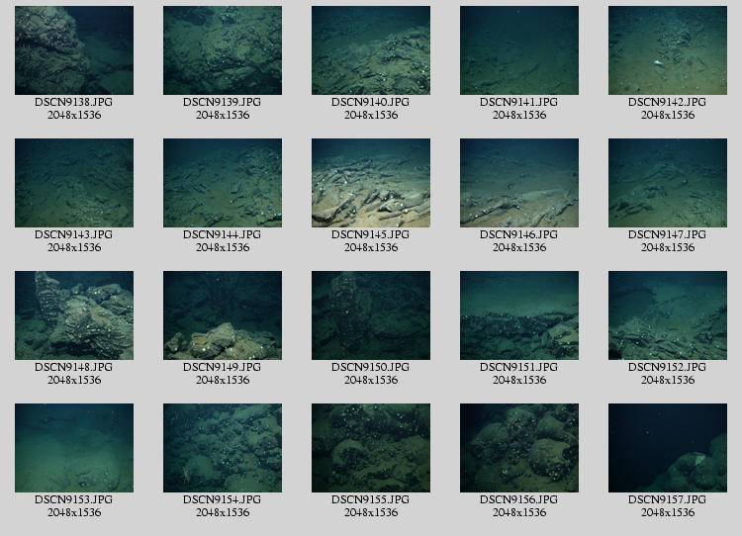This screenshot has width=742, height=536.
Task: Pick the DSCN9154.JPG thumbnail
Action: pyautogui.click(x=223, y=448)
